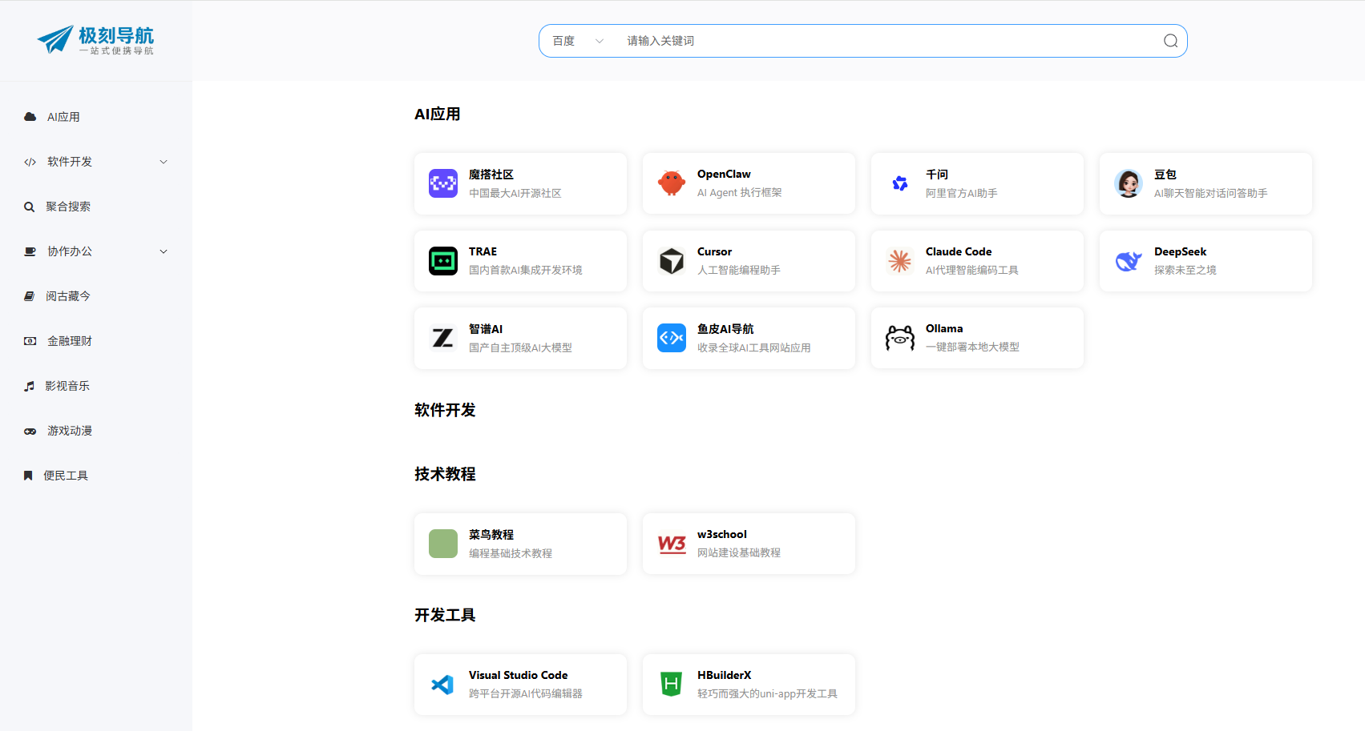Click the money icon beside 金融理财

click(30, 341)
